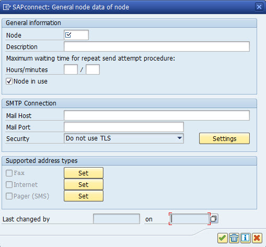Open the blue Information icon
The image size is (266, 247).
pos(245,238)
